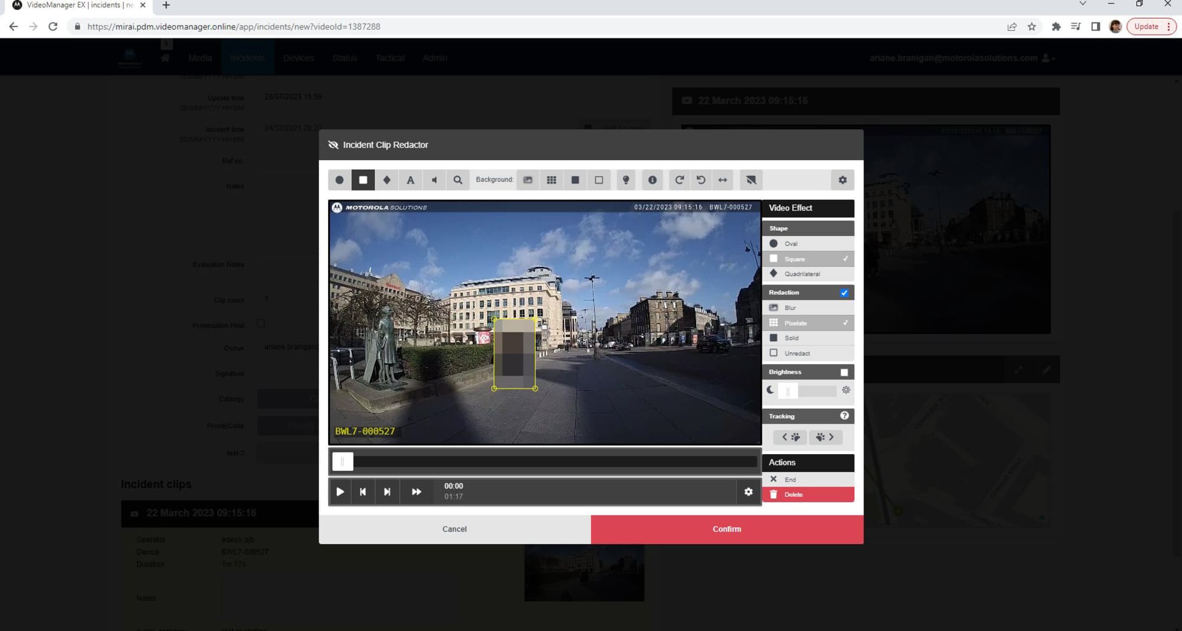Toggle the Redaction checkbox

pyautogui.click(x=844, y=293)
